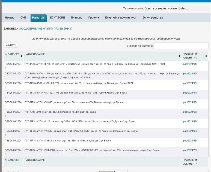211x172 pixels.
Task: Switch to ЕСУТ|ЕСИИ tab
Action: click(57, 18)
